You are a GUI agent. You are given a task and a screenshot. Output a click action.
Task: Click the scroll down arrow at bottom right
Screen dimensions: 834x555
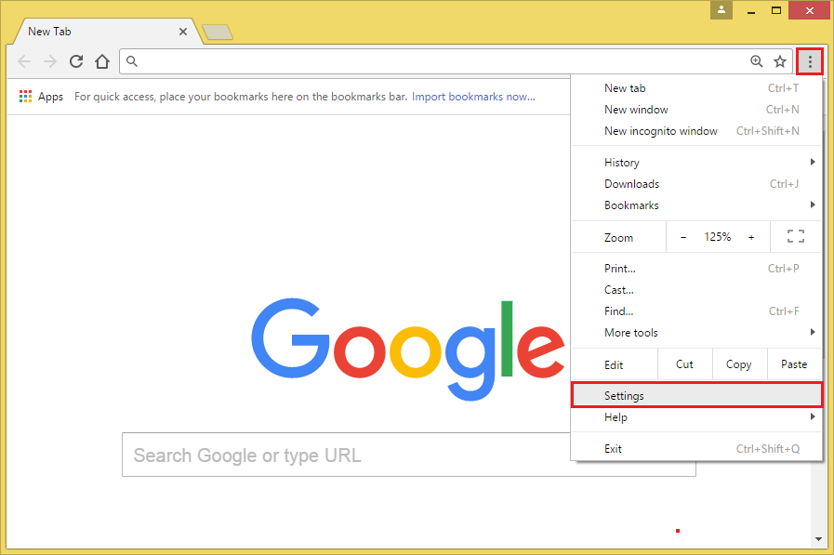point(818,539)
